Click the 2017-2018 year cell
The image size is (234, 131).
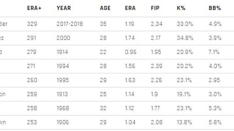(x=69, y=24)
